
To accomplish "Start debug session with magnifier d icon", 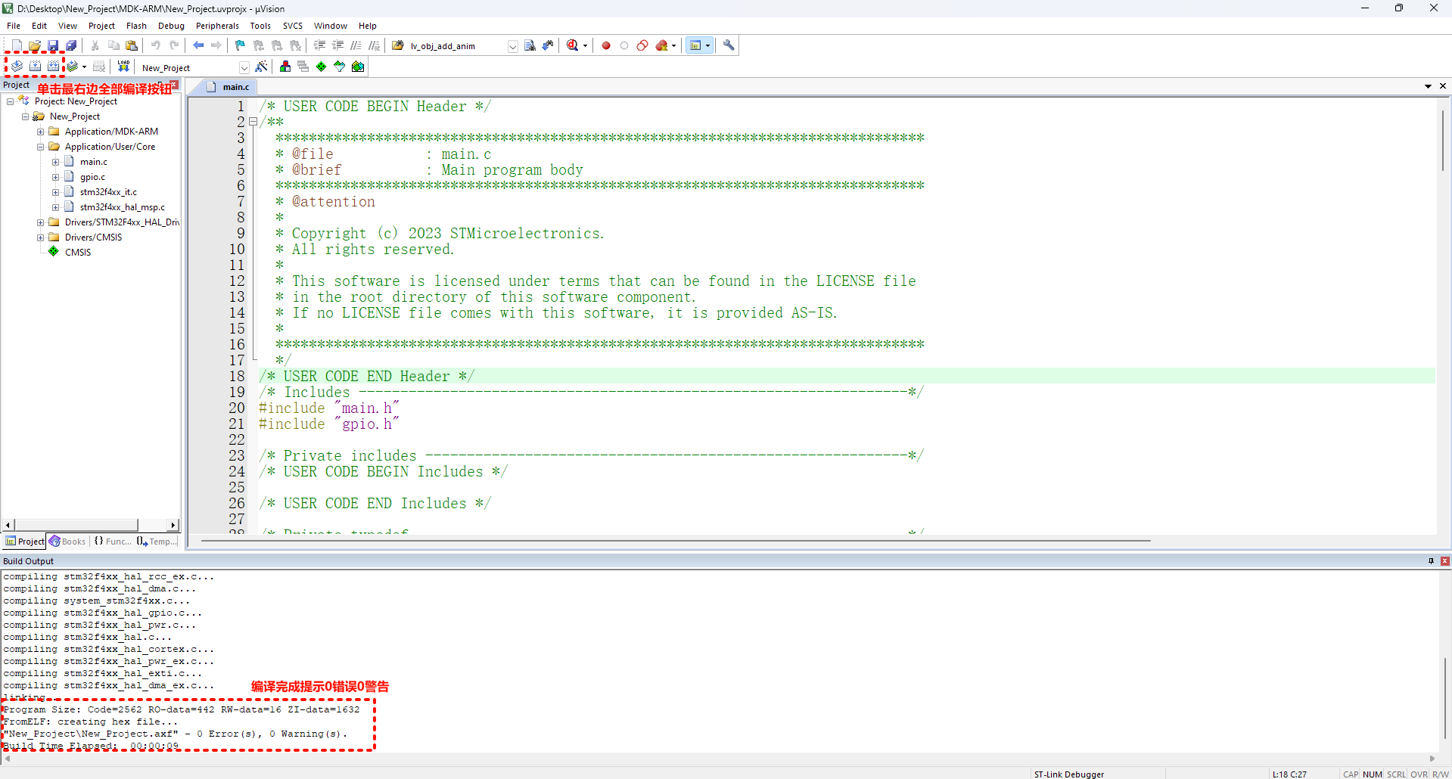I will (x=573, y=45).
